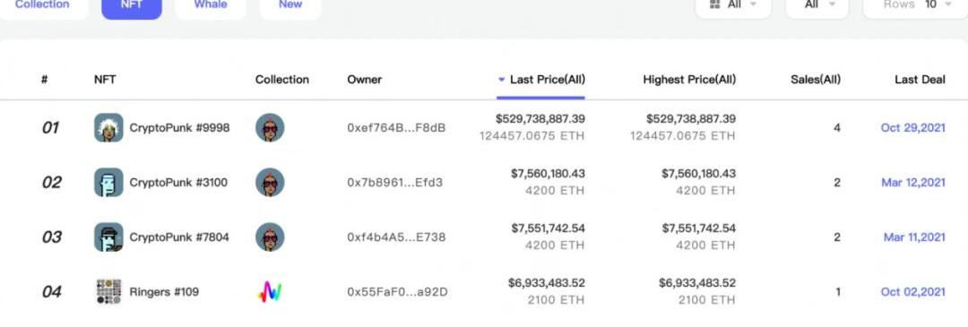968x327 pixels.
Task: Select the Collection tab
Action: coord(42,6)
